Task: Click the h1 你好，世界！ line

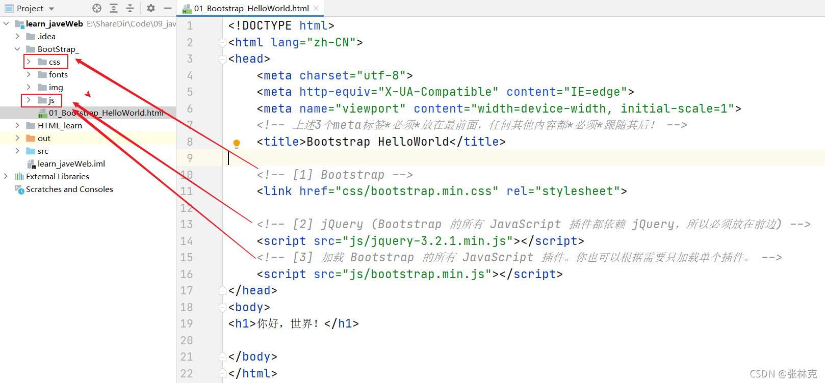Action: 293,323
